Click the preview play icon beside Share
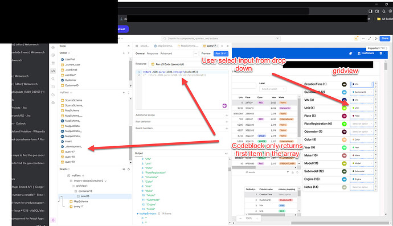393x226 pixels. 376,38
